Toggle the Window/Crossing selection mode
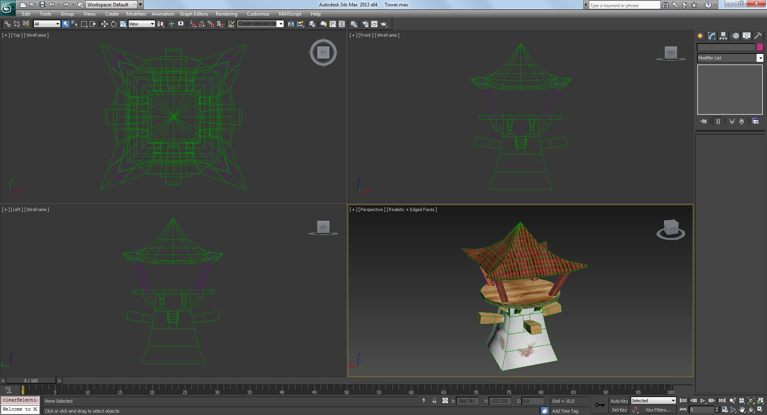767x415 pixels. (x=93, y=24)
